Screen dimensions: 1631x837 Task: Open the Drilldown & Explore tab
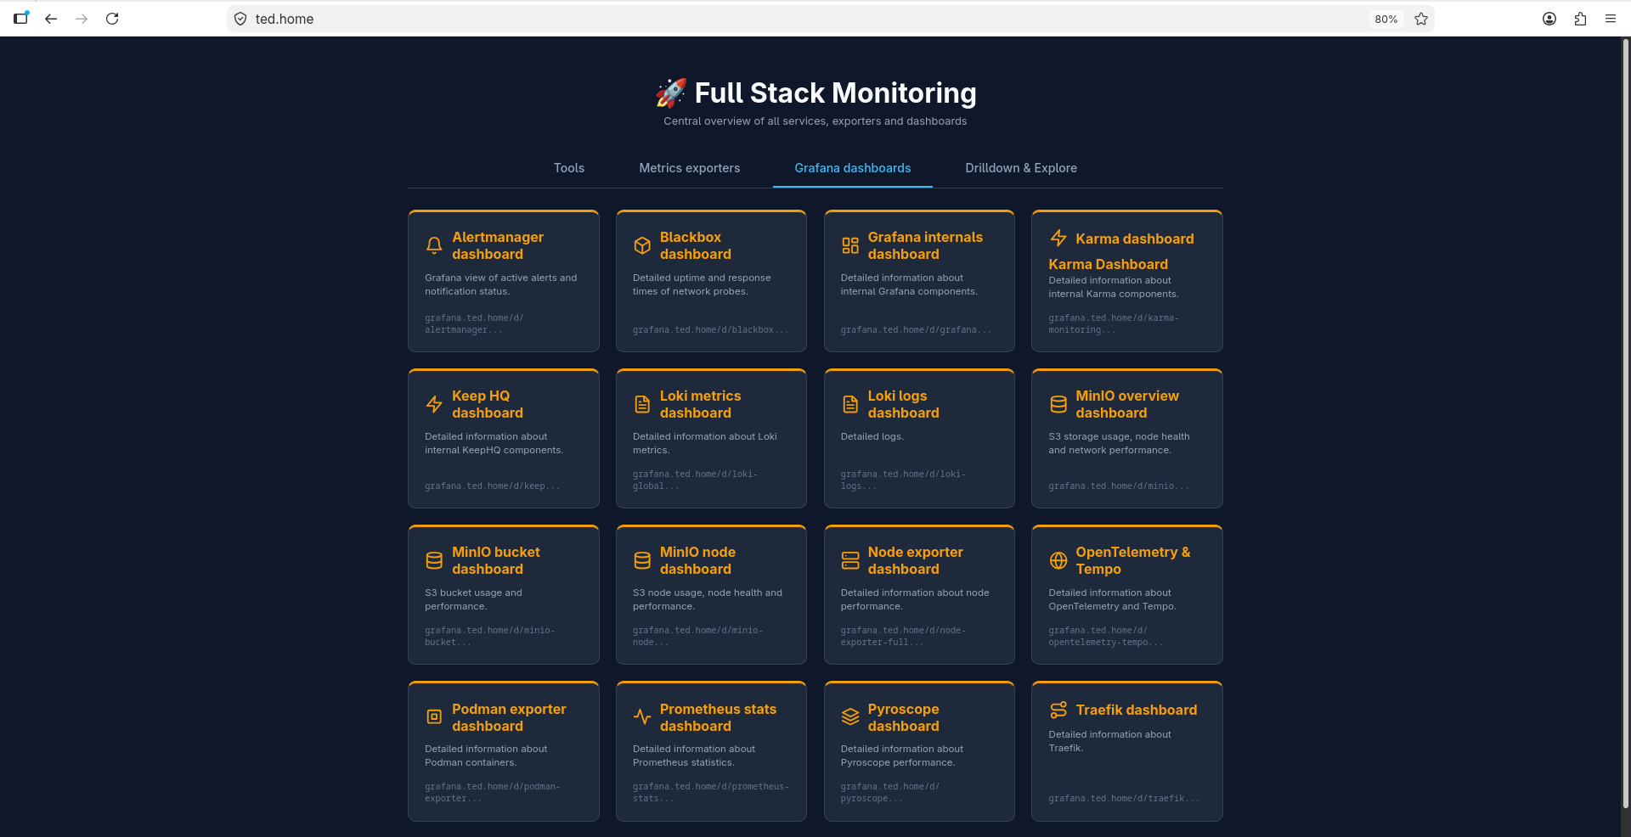(1021, 168)
